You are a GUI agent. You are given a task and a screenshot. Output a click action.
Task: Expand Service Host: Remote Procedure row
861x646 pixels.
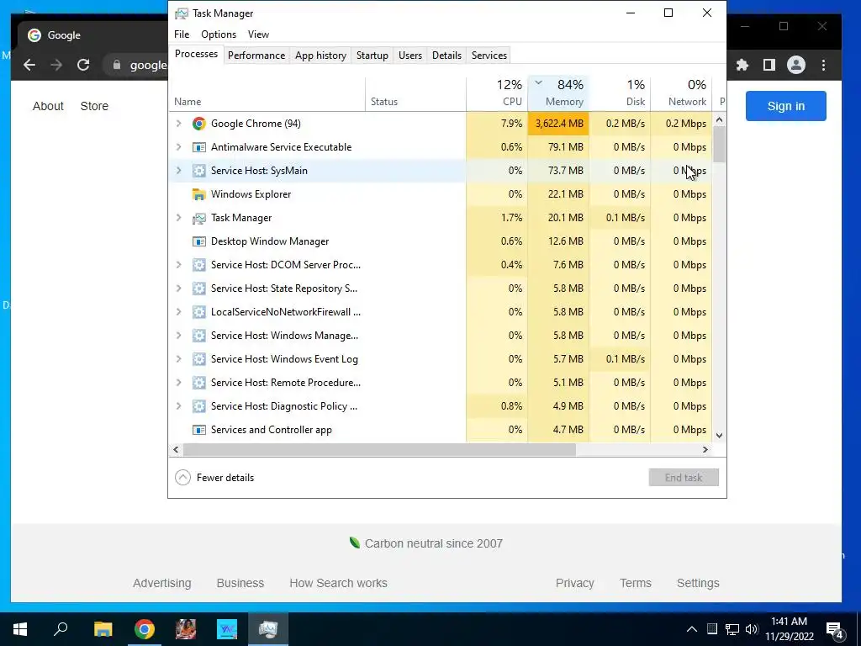[x=178, y=383]
